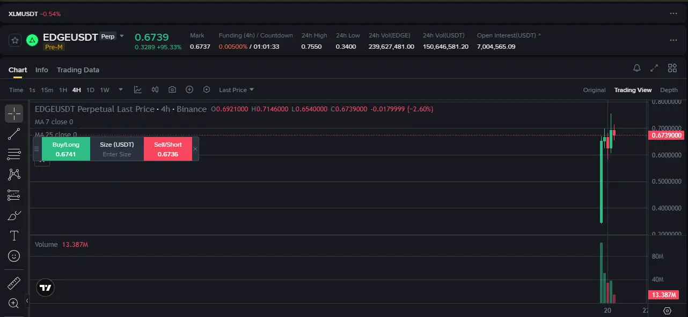Open the price range projection tool

tap(14, 195)
